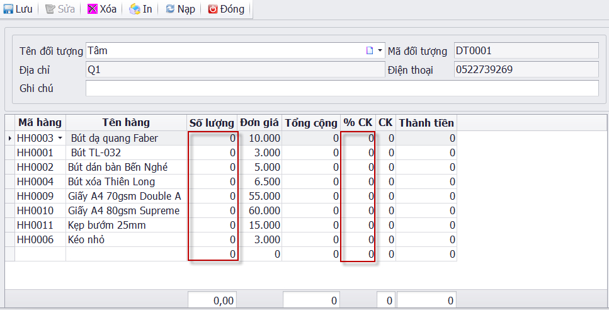Viewport: 609px width, 310px height.
Task: Select the HH0010 code cell
Action: tap(40, 210)
